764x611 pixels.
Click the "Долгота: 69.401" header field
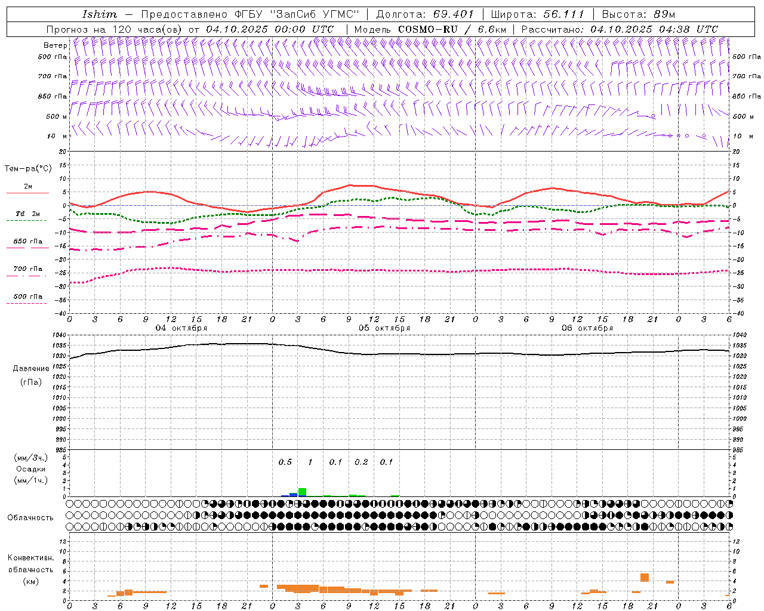click(425, 14)
